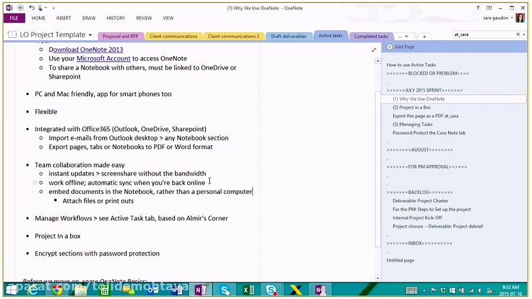Open OneNote from the taskbar
This screenshot has height=299, width=532.
pyautogui.click(x=200, y=290)
